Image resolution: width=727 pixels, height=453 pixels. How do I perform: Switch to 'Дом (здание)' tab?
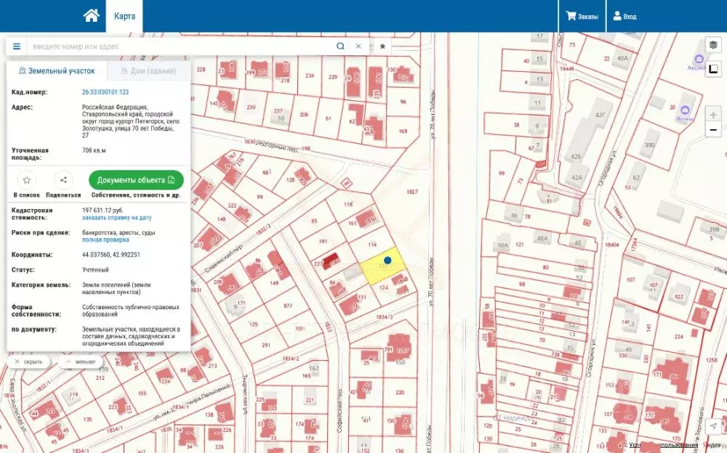pos(148,71)
